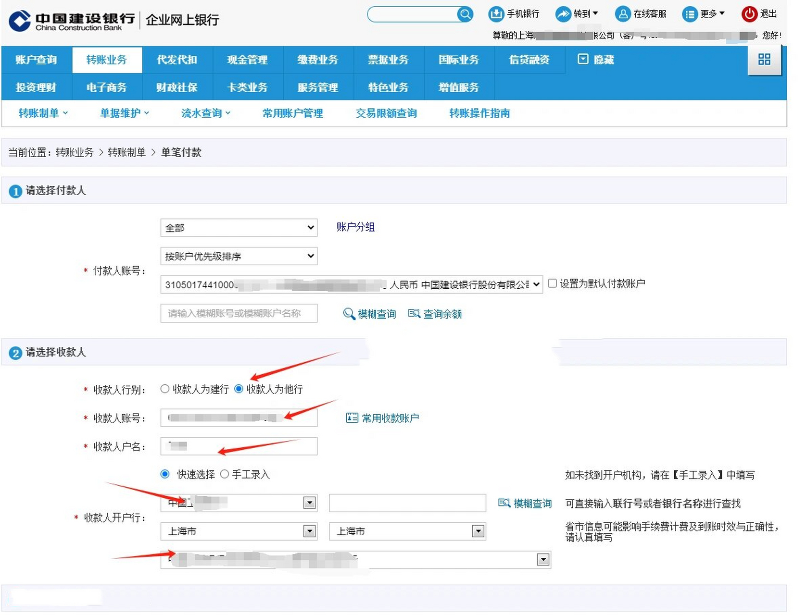This screenshot has height=615, width=806.
Task: Check 设置为默认付款账户 checkbox
Action: pos(553,283)
